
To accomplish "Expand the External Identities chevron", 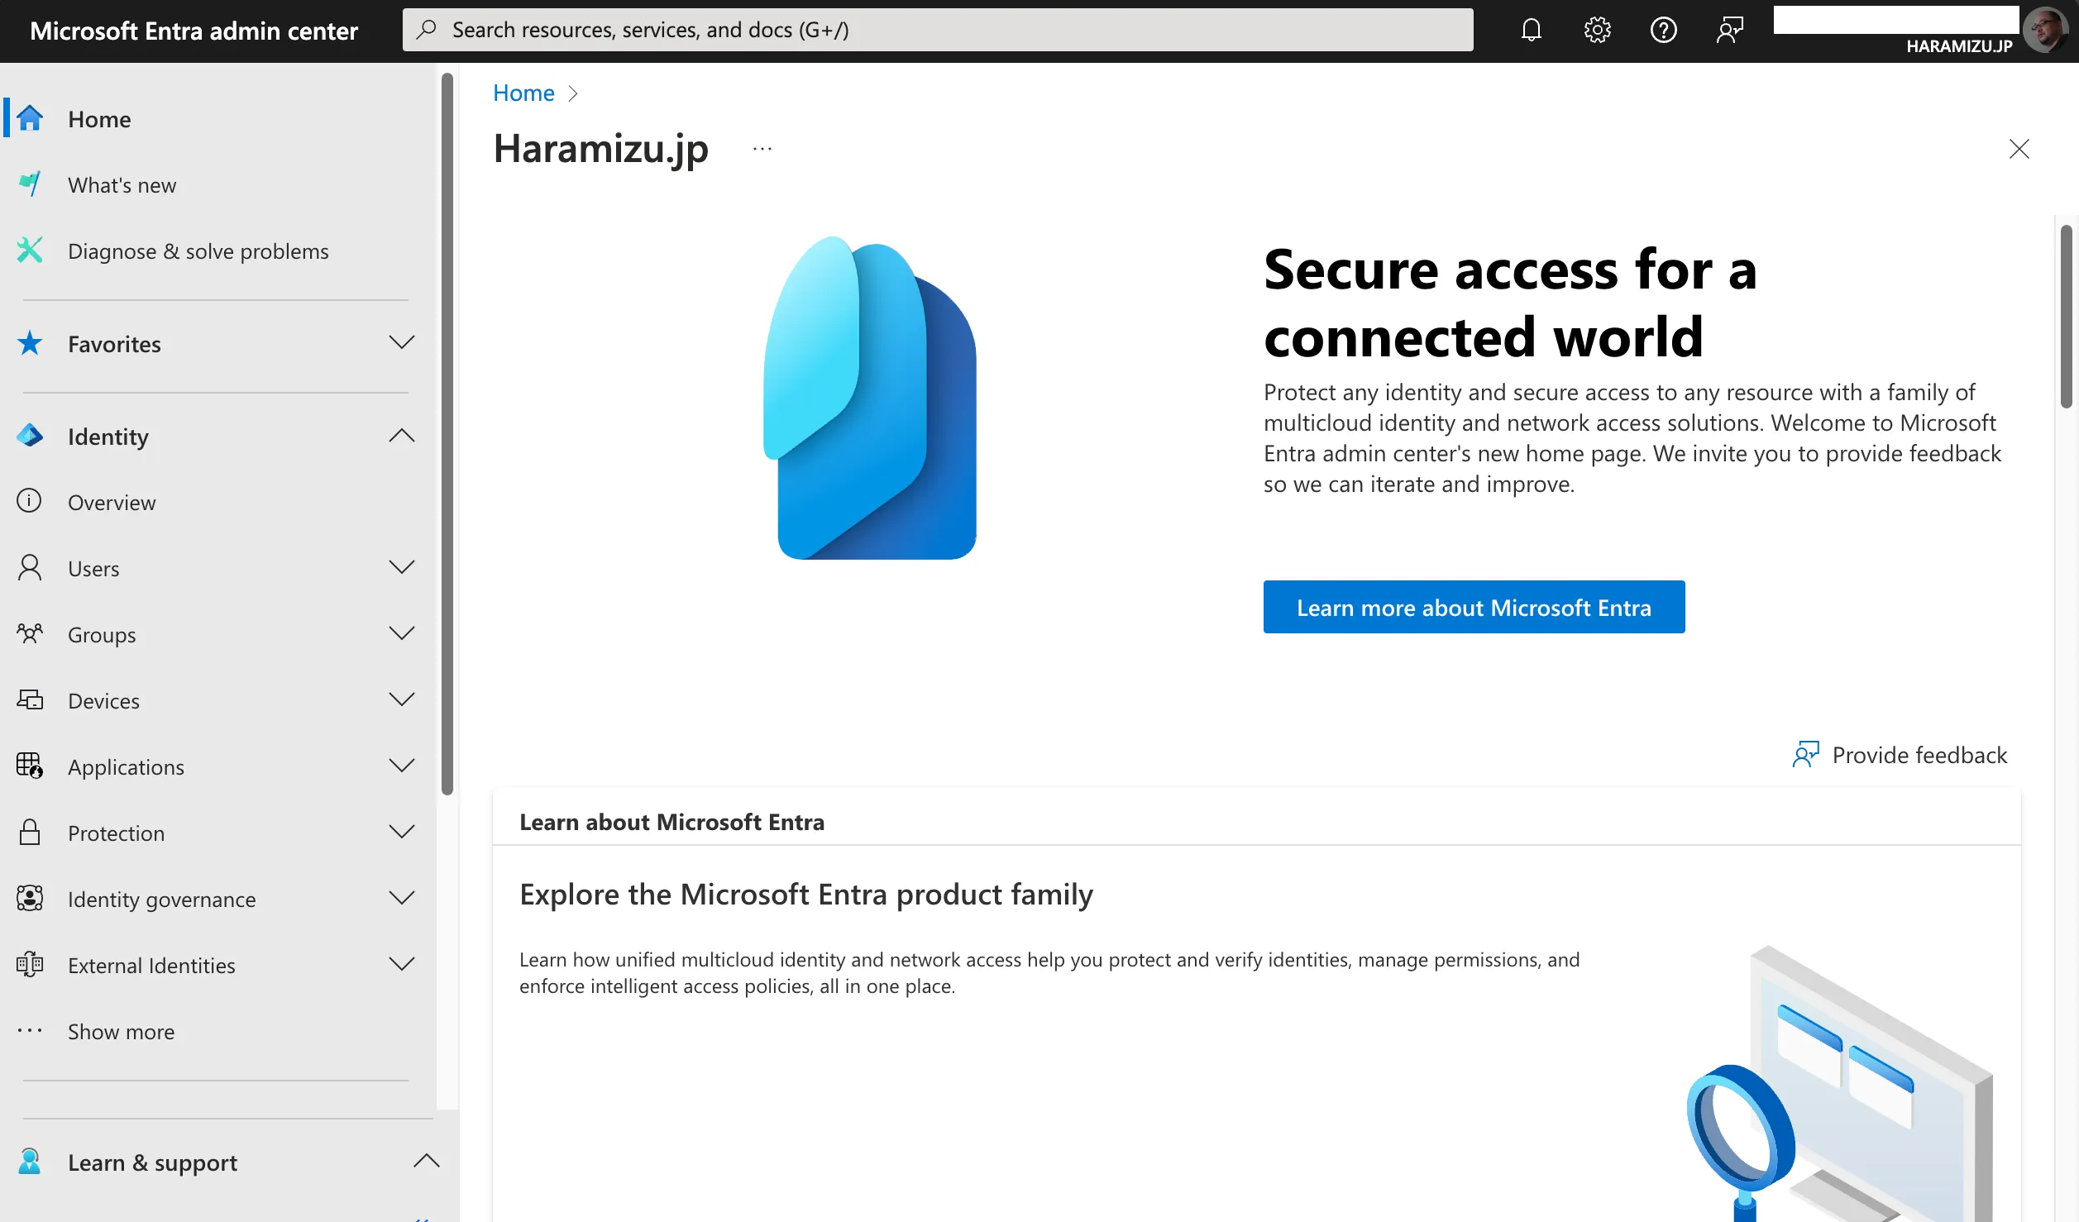I will coord(402,965).
